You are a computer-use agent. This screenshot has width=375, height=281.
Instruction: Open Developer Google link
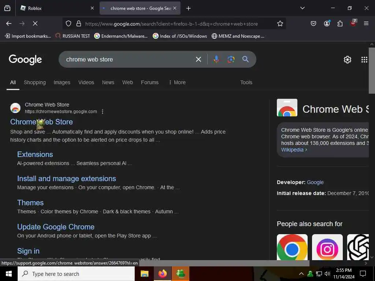[315, 182]
